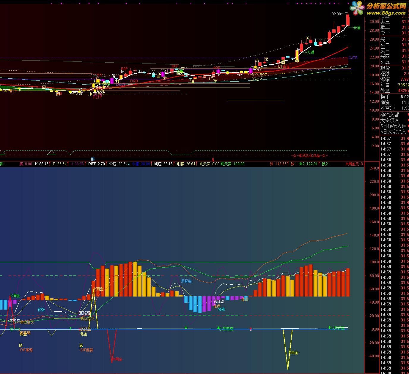Click the 总量 total volume row

click(x=394, y=85)
